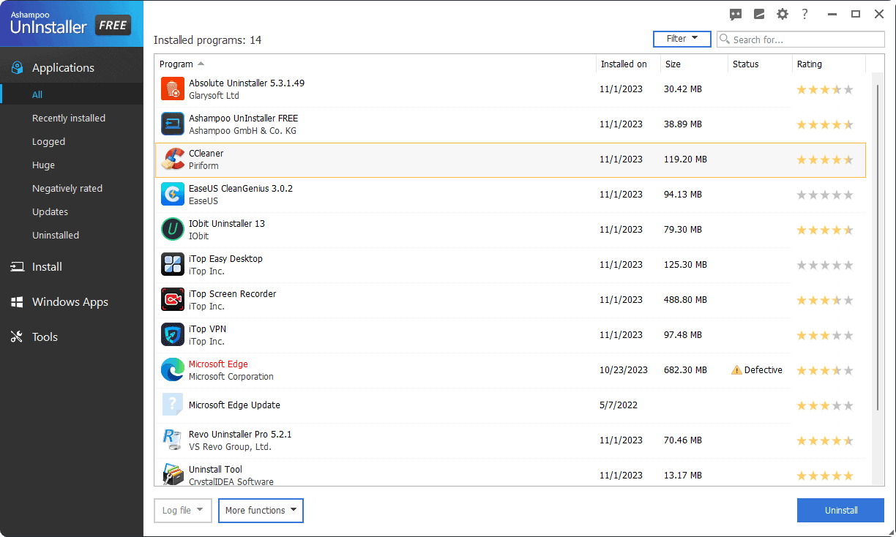
Task: Select the Tools wrench icon in sidebar
Action: pyautogui.click(x=16, y=337)
